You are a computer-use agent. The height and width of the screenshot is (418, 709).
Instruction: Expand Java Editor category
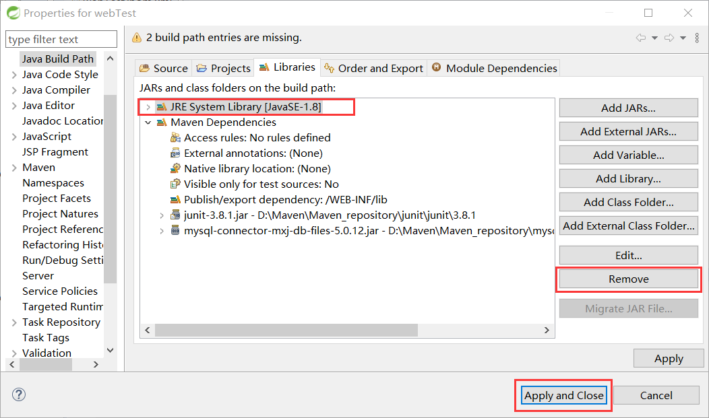tap(14, 106)
